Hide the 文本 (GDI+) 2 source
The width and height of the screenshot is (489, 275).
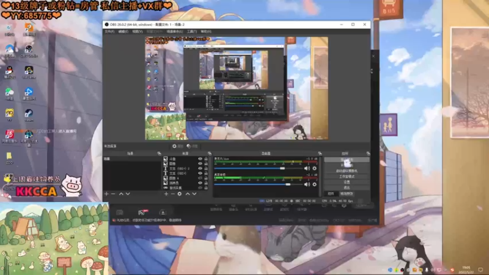(x=200, y=169)
